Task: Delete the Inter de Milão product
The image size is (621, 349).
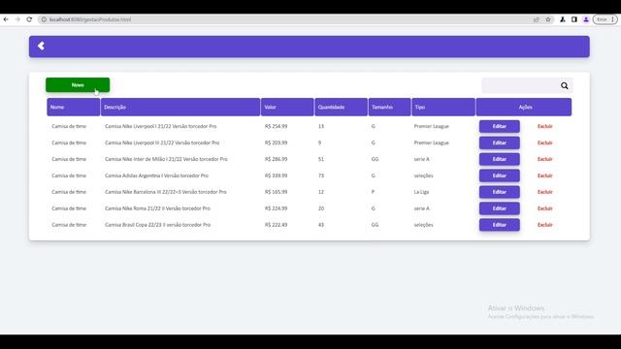Action: pyautogui.click(x=545, y=159)
